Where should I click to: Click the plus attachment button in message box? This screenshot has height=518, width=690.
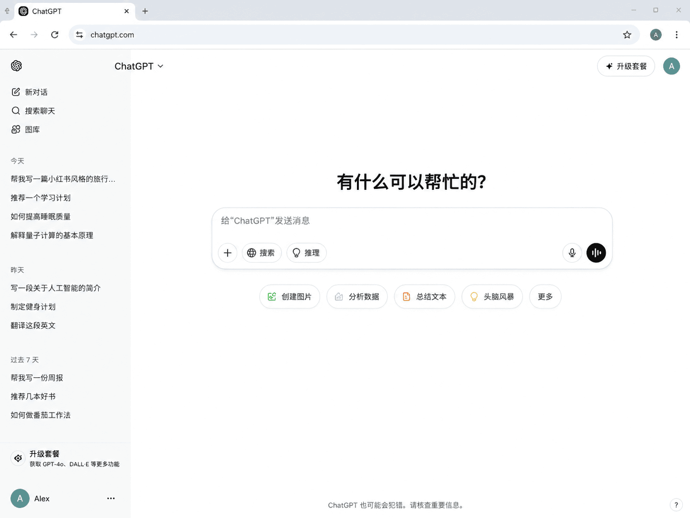click(x=228, y=253)
